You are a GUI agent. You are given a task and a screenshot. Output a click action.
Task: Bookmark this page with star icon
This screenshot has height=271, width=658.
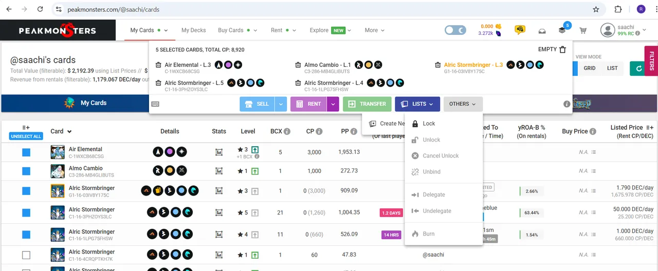[x=596, y=9]
